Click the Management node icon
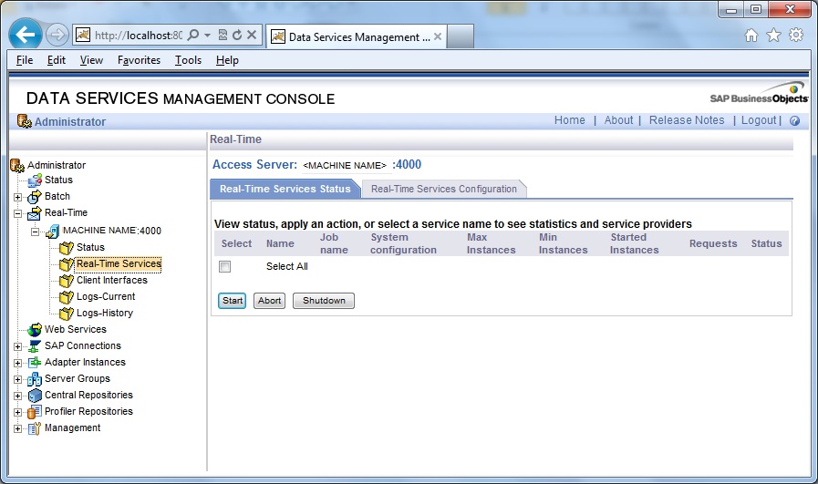Screen dimensions: 818x484 point(35,428)
